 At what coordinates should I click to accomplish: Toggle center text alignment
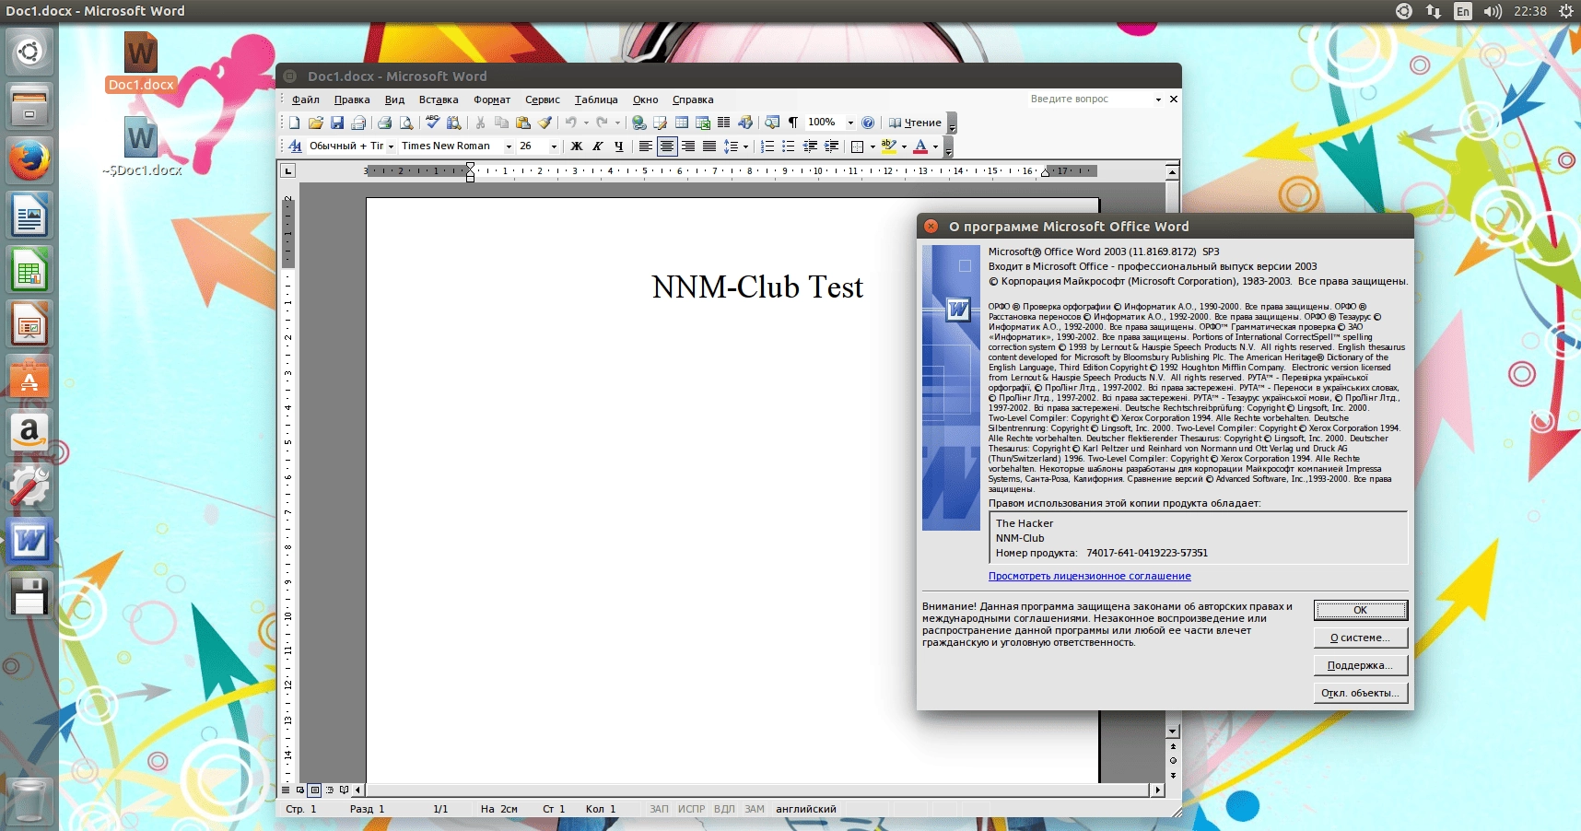coord(667,146)
